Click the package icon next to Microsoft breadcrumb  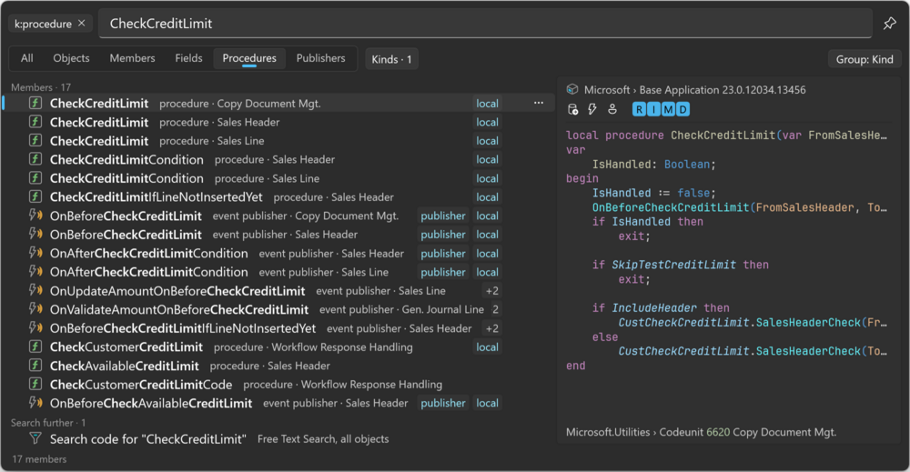pyautogui.click(x=572, y=89)
